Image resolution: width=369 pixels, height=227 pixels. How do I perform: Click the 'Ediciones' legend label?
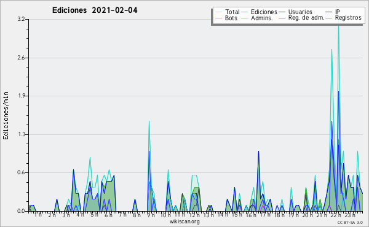click(x=264, y=12)
